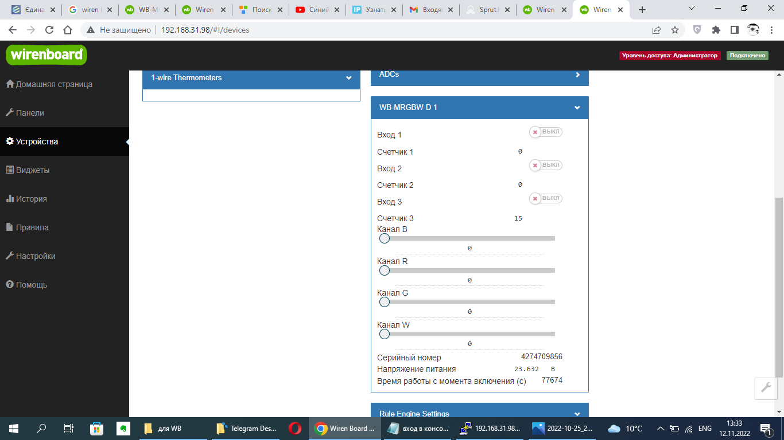This screenshot has width=784, height=440.
Task: Open Windows taskbar search
Action: [x=41, y=428]
